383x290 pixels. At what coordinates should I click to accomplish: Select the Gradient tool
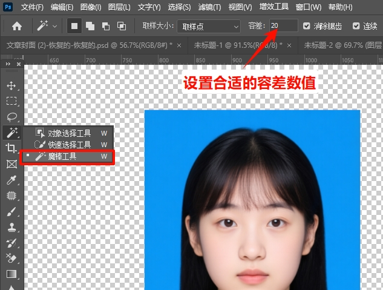click(11, 274)
